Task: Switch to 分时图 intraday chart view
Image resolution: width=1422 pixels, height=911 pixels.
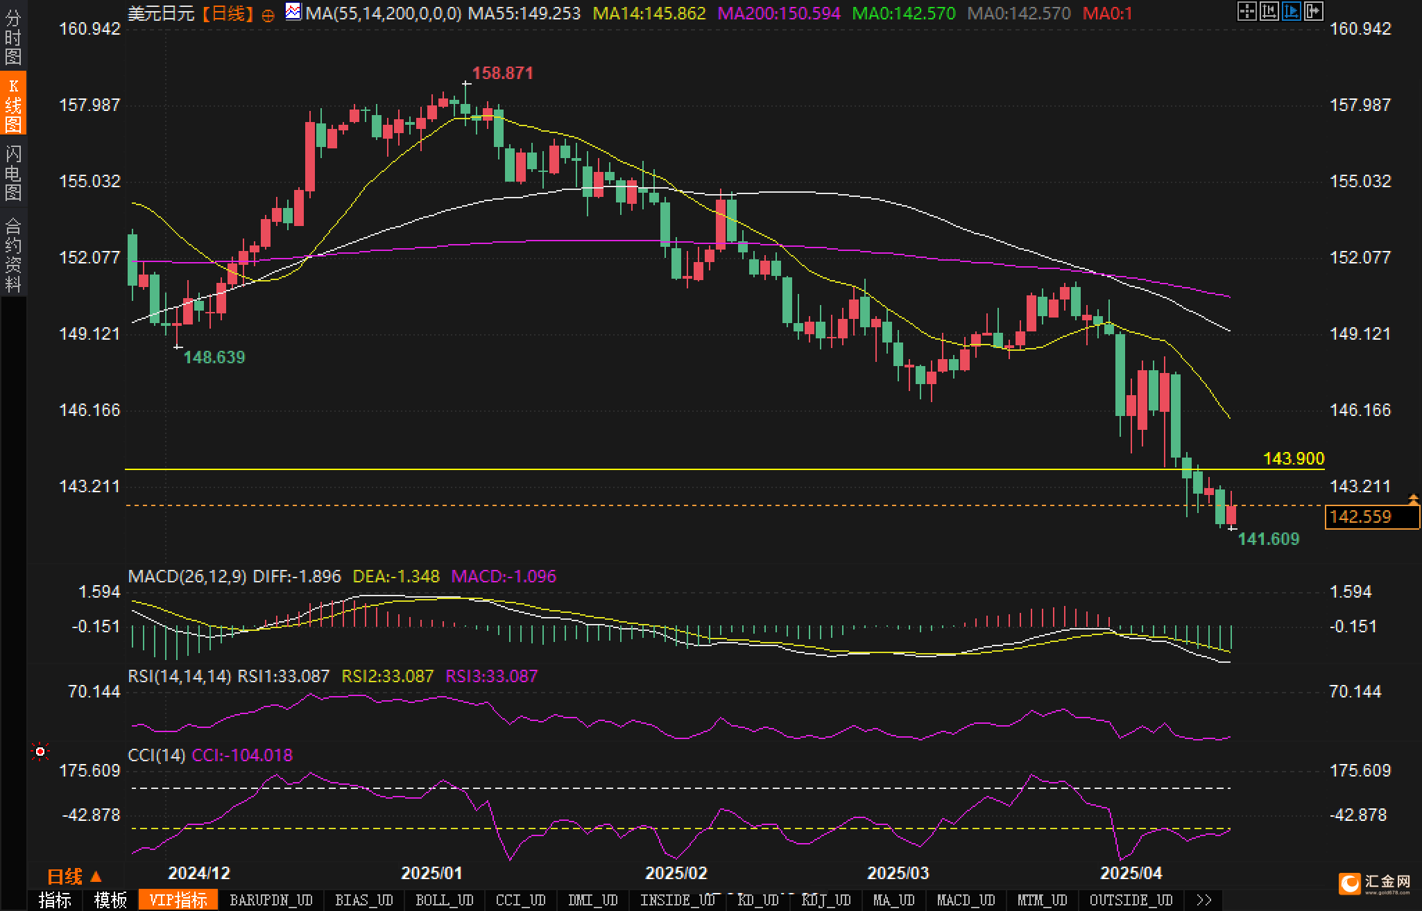Action: [13, 37]
